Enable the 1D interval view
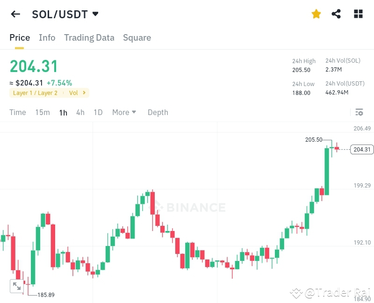The height and width of the screenshot is (303, 374). [x=98, y=112]
